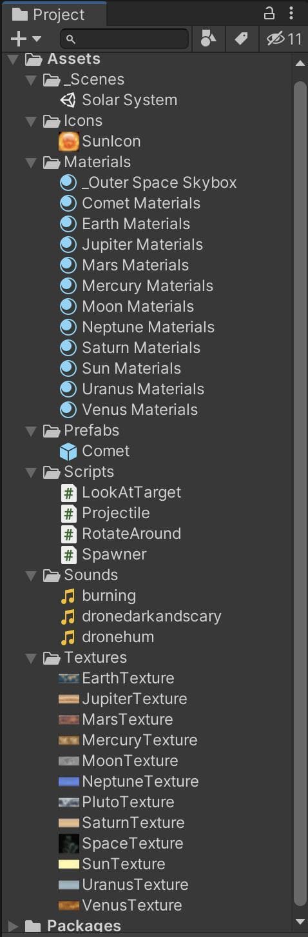Open the plus create asset dropdown
The width and height of the screenshot is (308, 937).
pos(26,39)
